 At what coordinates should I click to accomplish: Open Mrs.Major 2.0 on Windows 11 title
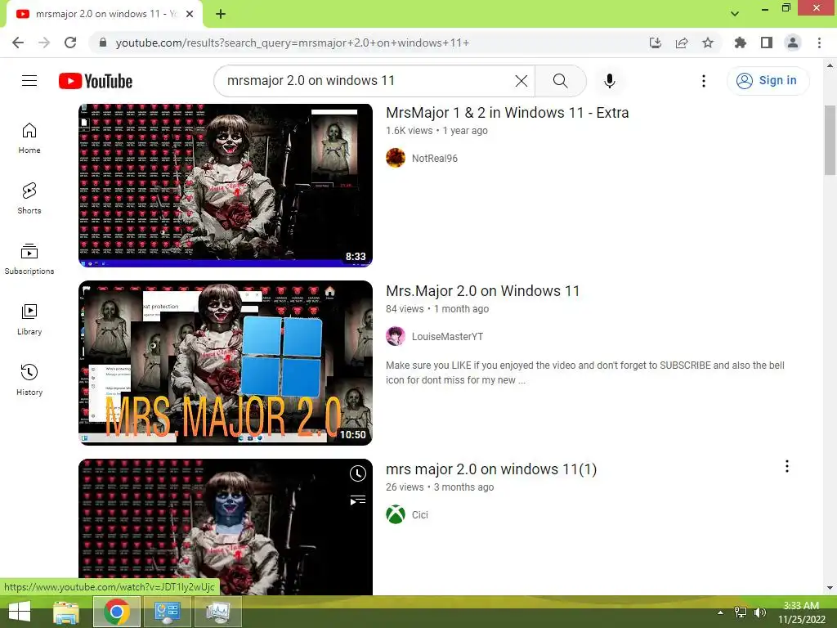[482, 291]
